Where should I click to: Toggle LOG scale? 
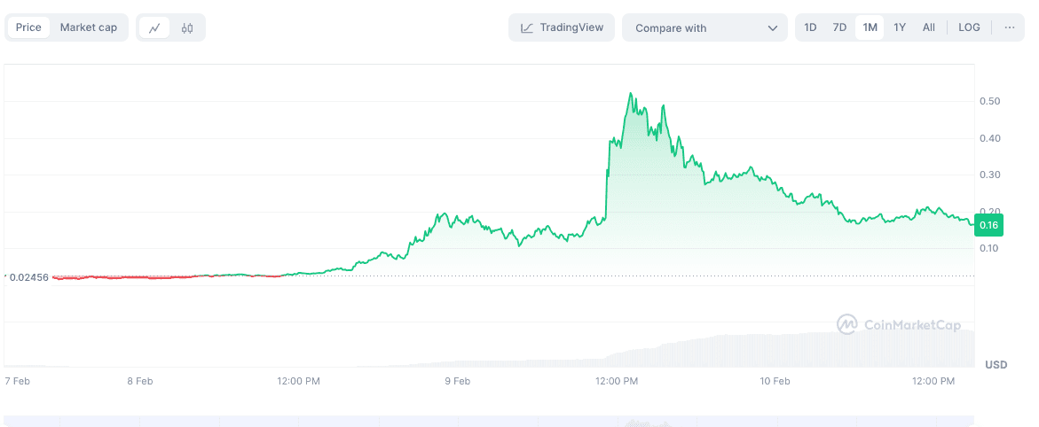969,27
